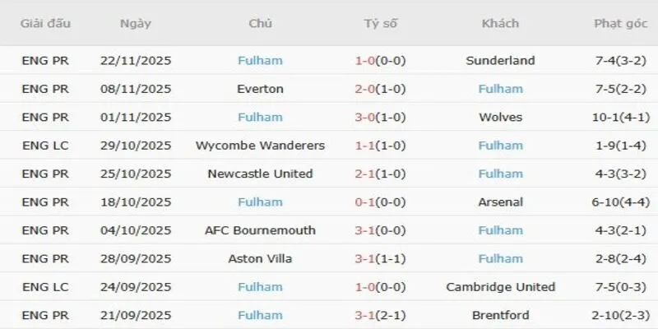Click the Arsenal away team name
This screenshot has height=329, width=658.
pos(500,202)
